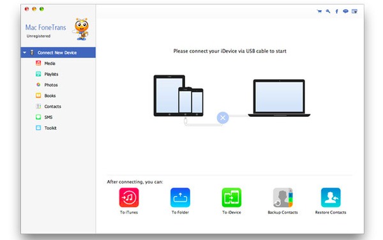Image resolution: width=383 pixels, height=240 pixels.
Task: Click the speech bubble feedback icon
Action: point(345,11)
